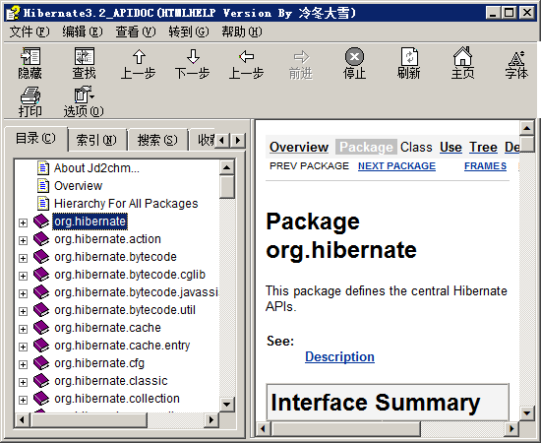Click the 主页 (Home) toolbar icon
The height and width of the screenshot is (443, 541).
click(462, 56)
